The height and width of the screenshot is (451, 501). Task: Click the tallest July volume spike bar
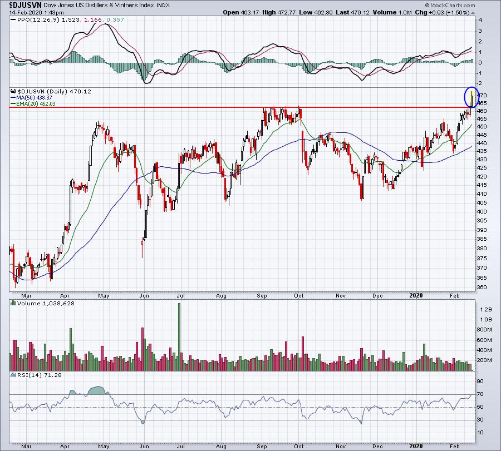[x=179, y=337]
